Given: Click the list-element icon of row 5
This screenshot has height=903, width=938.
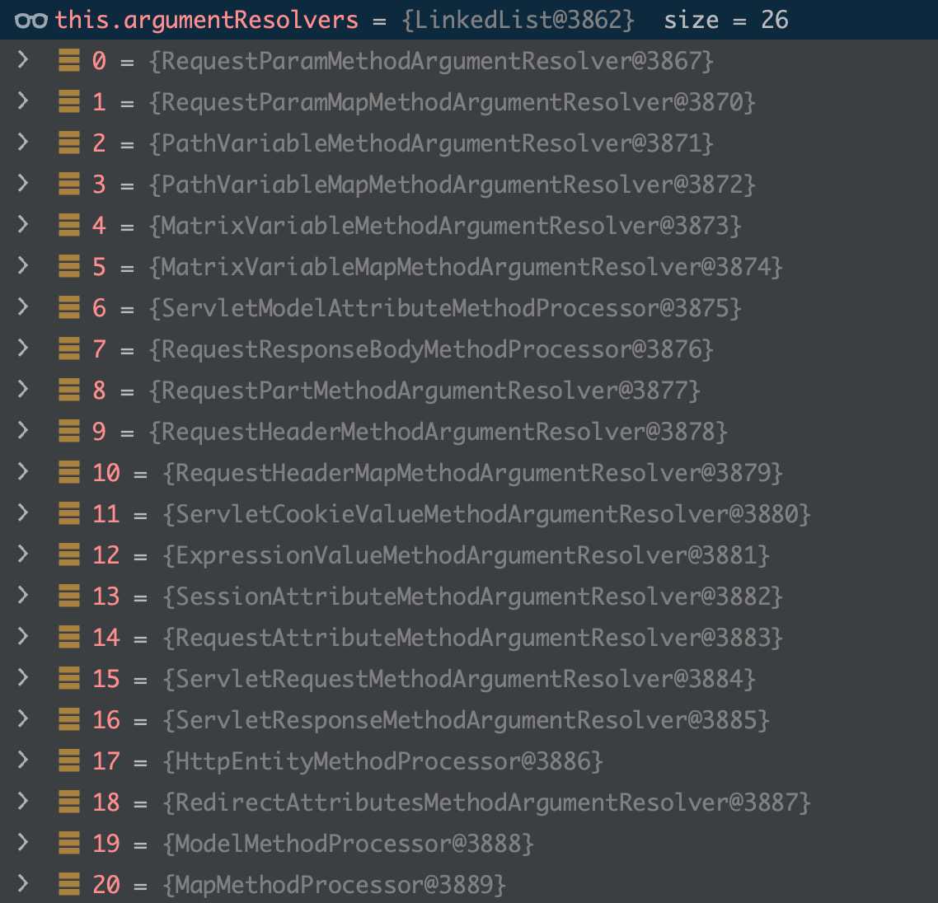Looking at the screenshot, I should point(68,266).
